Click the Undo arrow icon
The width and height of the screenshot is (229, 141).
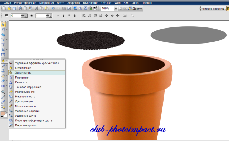point(53,8)
